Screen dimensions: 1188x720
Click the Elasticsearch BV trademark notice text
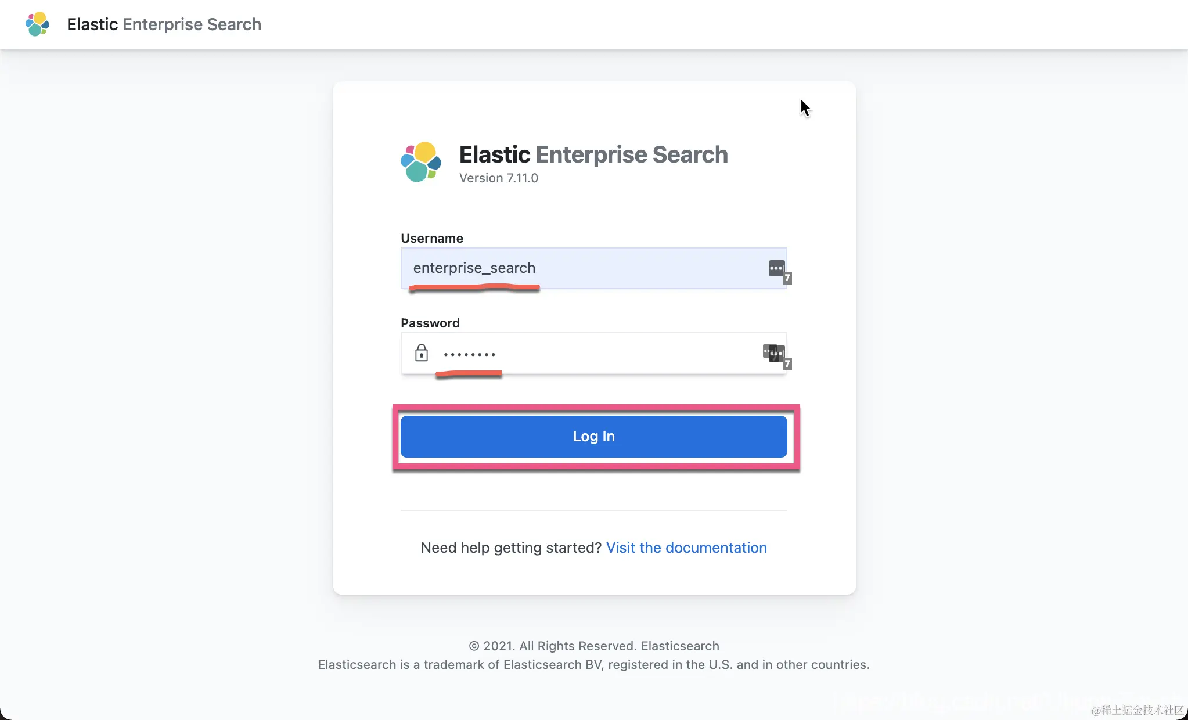pos(593,664)
